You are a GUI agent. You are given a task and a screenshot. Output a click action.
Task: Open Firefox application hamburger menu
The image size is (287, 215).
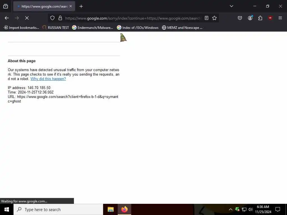point(280,18)
